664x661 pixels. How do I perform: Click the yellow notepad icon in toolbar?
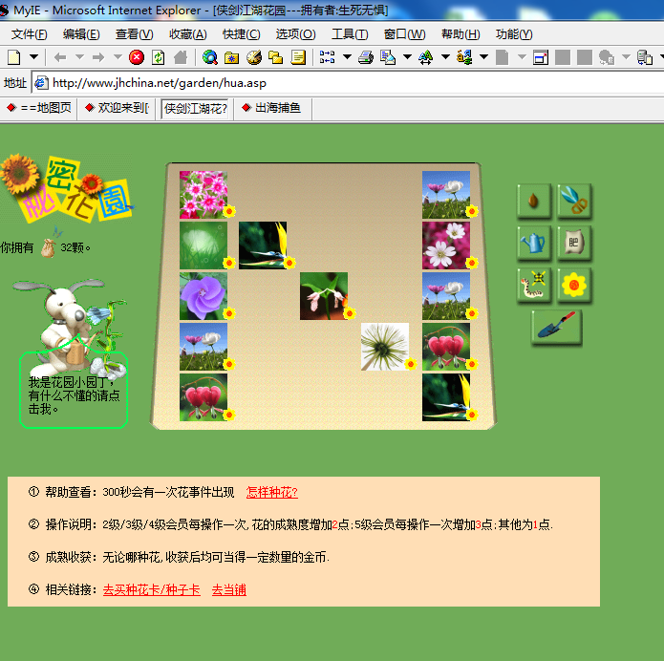pyautogui.click(x=298, y=57)
